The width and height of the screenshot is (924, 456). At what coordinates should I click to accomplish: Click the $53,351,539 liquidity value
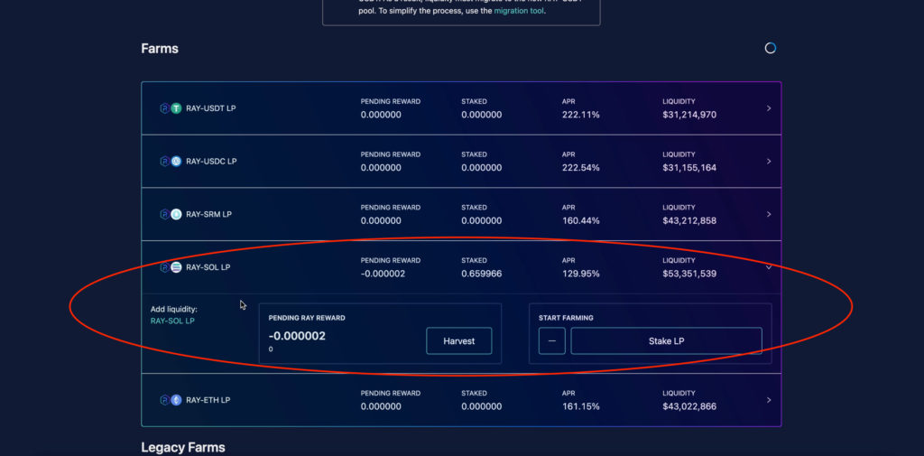pos(689,274)
